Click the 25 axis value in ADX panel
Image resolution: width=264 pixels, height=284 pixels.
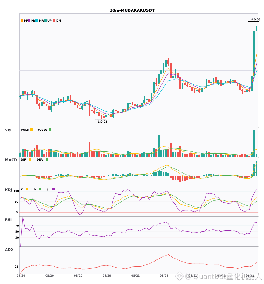[x=16, y=267]
